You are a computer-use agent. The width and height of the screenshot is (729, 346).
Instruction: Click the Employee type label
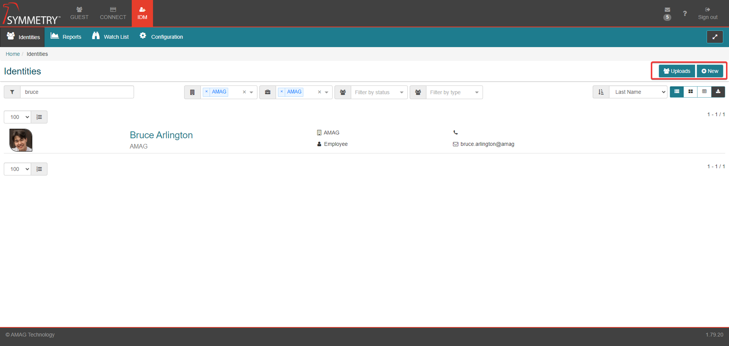[336, 144]
